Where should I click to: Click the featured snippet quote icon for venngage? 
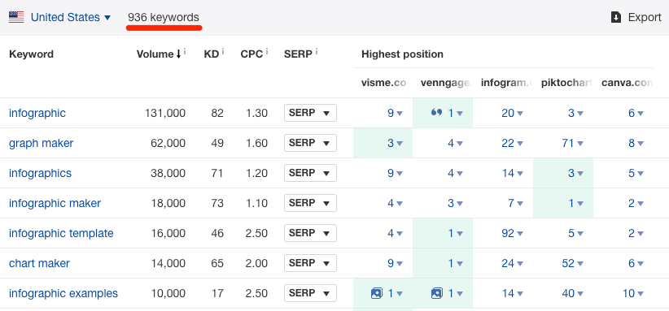436,113
